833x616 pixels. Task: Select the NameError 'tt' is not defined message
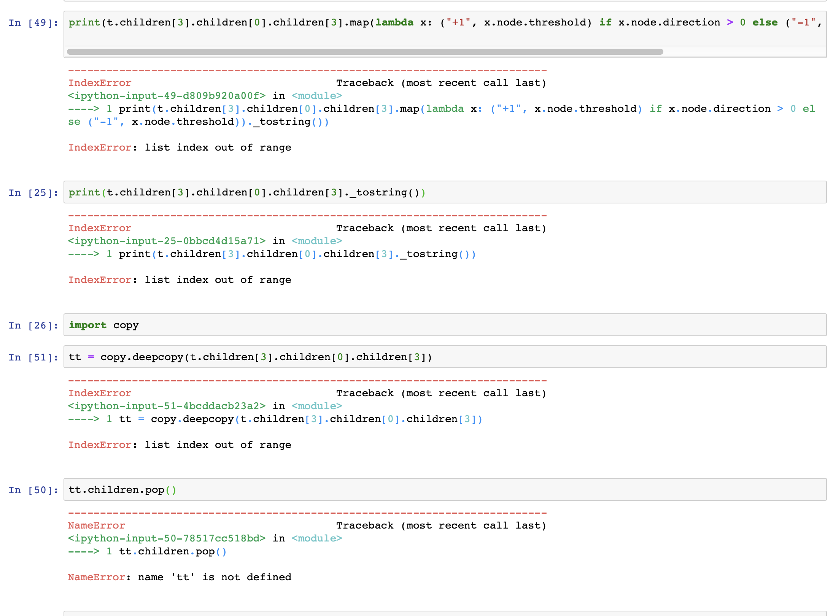click(x=180, y=577)
